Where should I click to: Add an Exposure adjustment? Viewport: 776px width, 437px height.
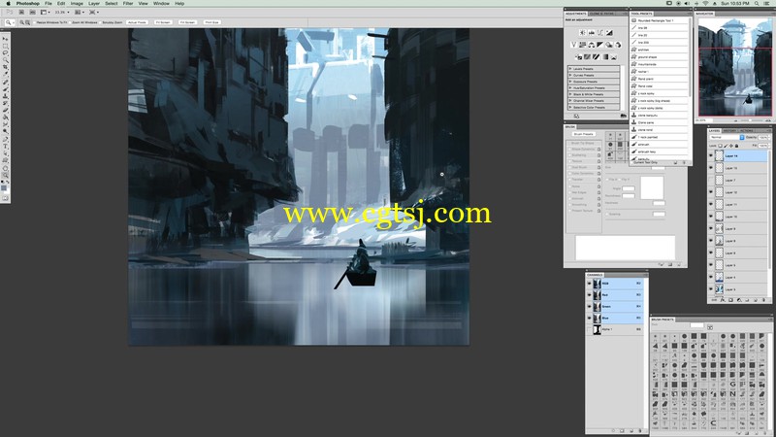609,33
